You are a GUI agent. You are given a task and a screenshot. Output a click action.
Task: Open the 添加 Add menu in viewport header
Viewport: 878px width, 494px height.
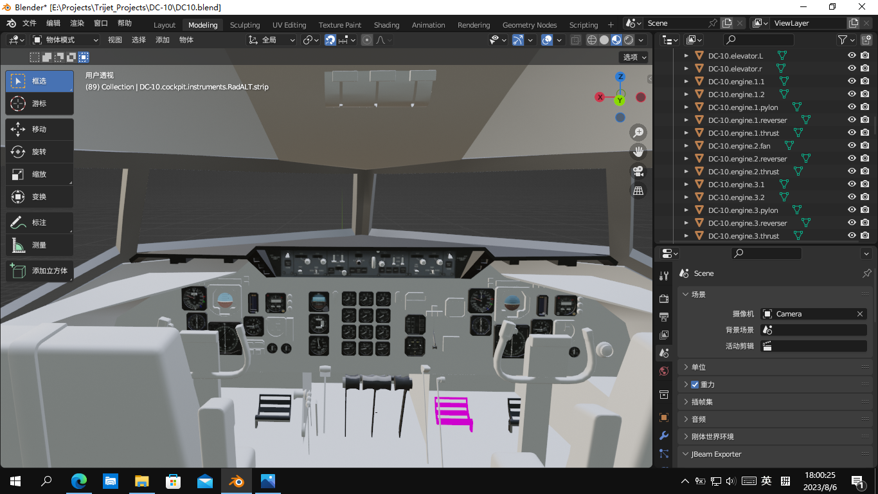point(163,40)
